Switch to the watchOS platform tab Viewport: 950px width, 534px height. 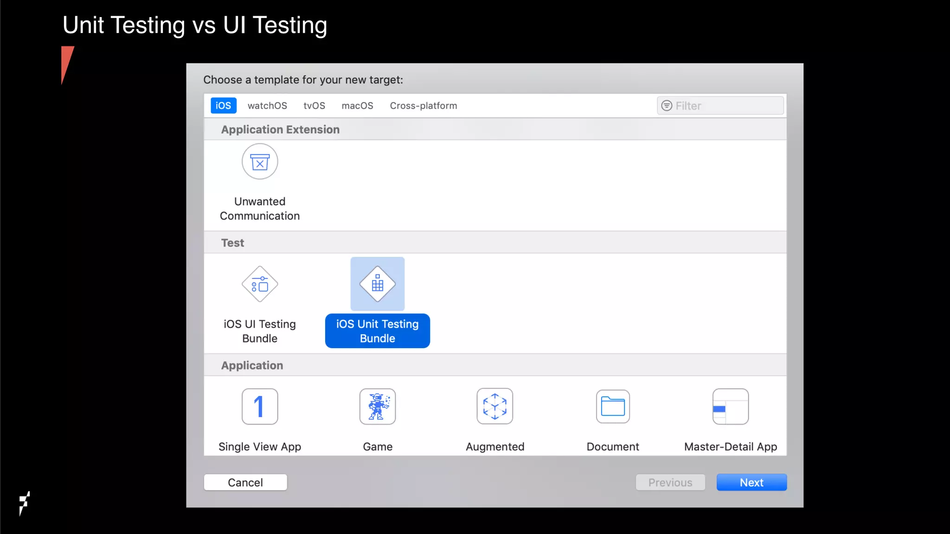[267, 106]
